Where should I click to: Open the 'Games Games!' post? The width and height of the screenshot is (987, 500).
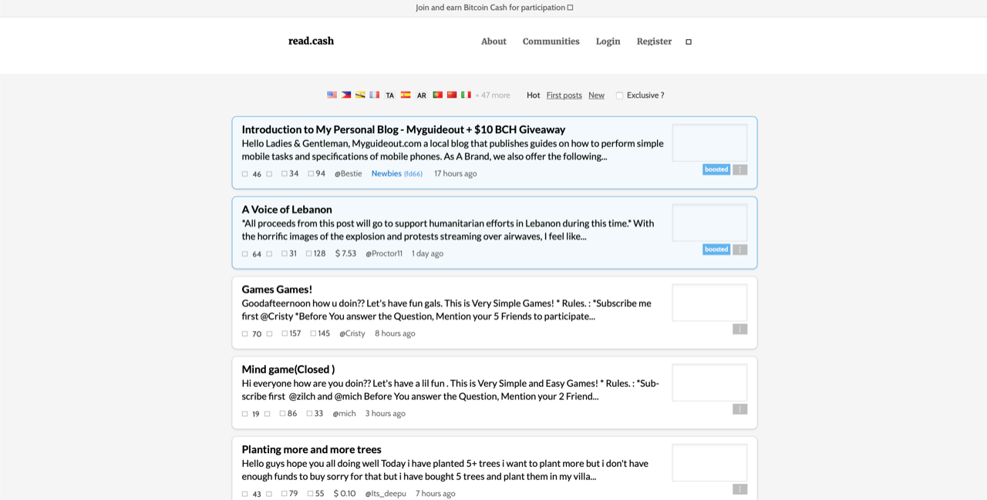tap(277, 290)
